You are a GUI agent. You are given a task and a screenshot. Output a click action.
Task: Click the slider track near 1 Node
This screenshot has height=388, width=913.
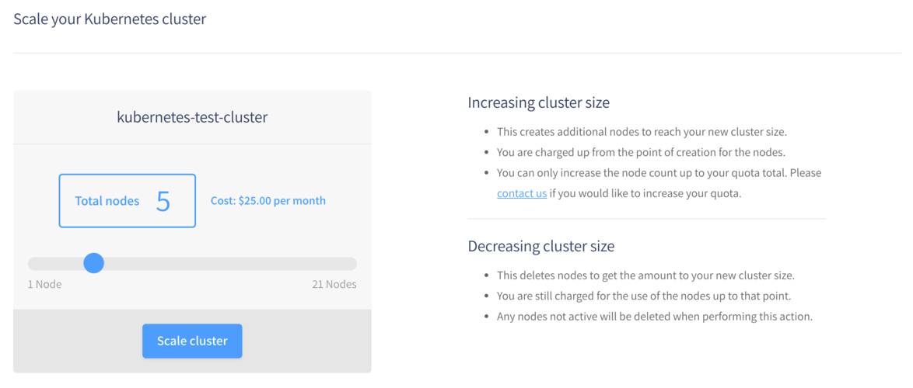tap(40, 264)
